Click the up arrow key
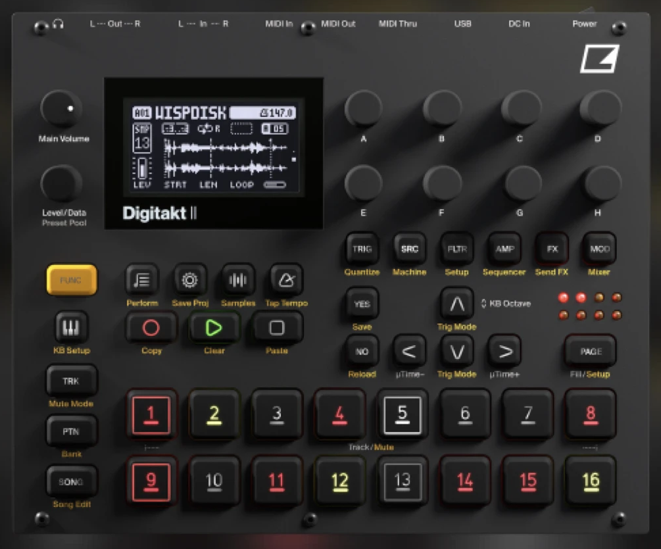 coord(457,304)
